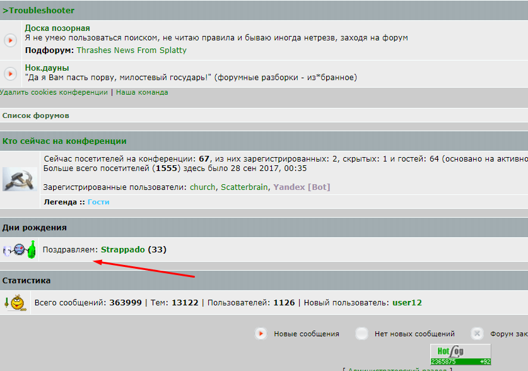Open subforum Thrashes News From Splatty
Screen dimensions: 528x371
coord(131,50)
